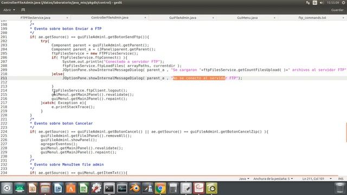347x195 pixels.
Task: Open the PDF document viewer dock icon
Action: click(199, 188)
